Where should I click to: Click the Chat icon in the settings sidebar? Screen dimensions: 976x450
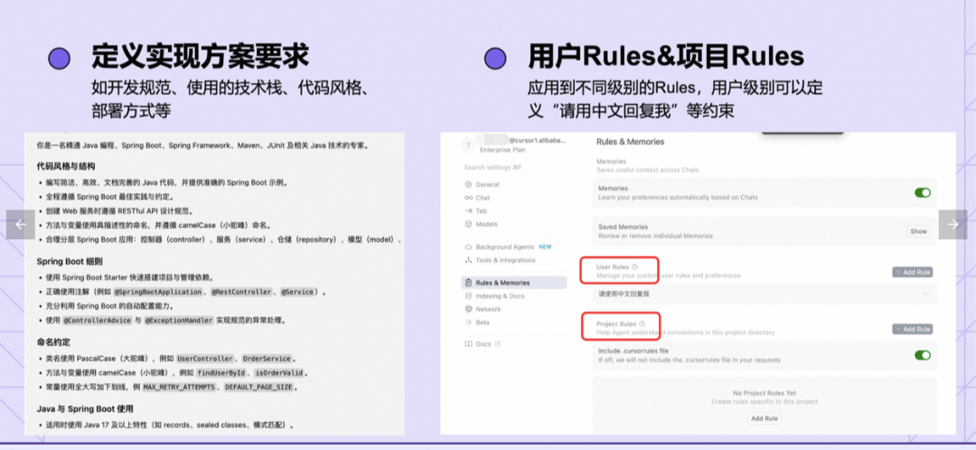pos(468,198)
